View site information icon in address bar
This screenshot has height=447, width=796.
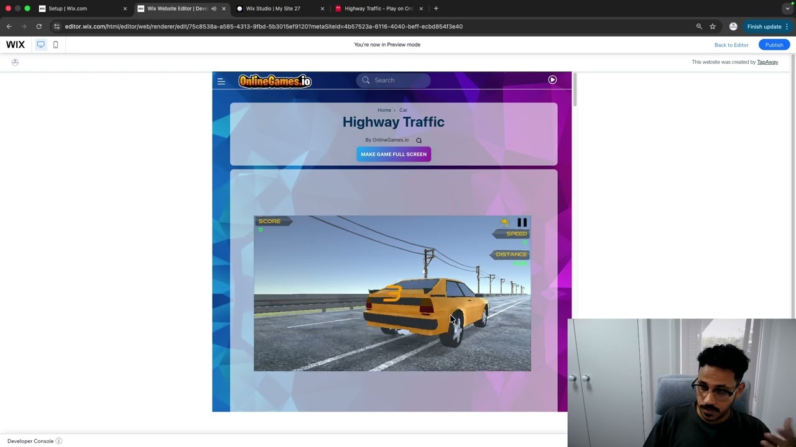pos(57,27)
